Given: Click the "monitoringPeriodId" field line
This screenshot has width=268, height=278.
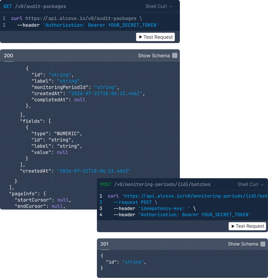Looking at the screenshot, I should [x=75, y=87].
